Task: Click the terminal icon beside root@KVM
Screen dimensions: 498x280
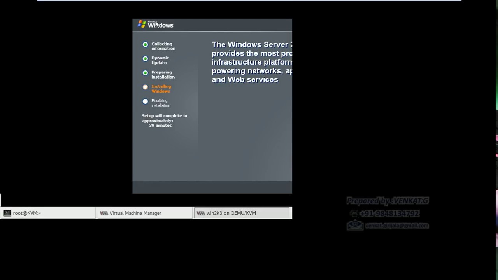Action: (x=7, y=213)
